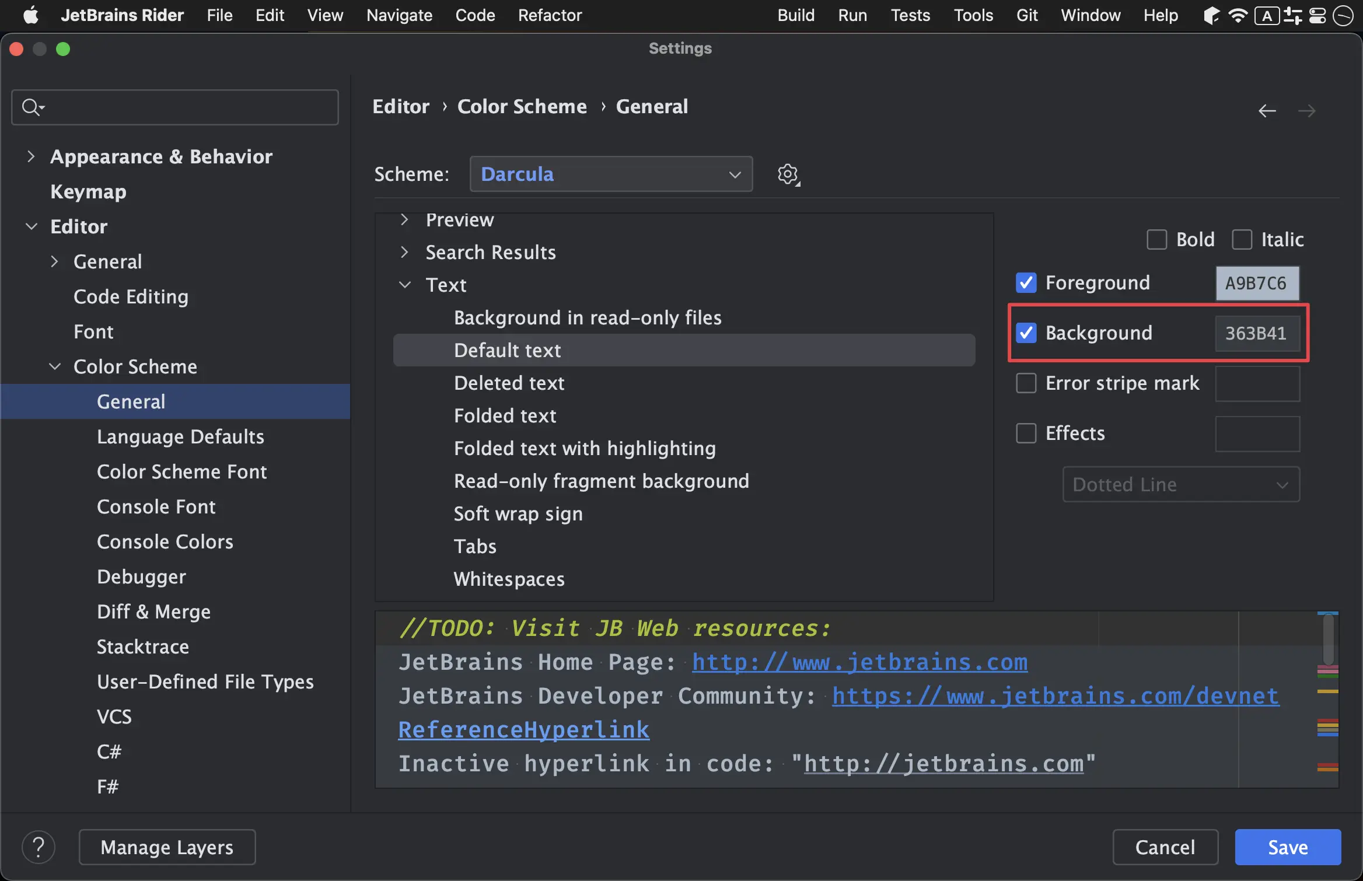
Task: Collapse the Text category
Action: point(404,285)
